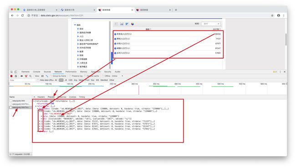Click info icon beside 乡村人口 row

[115, 53]
